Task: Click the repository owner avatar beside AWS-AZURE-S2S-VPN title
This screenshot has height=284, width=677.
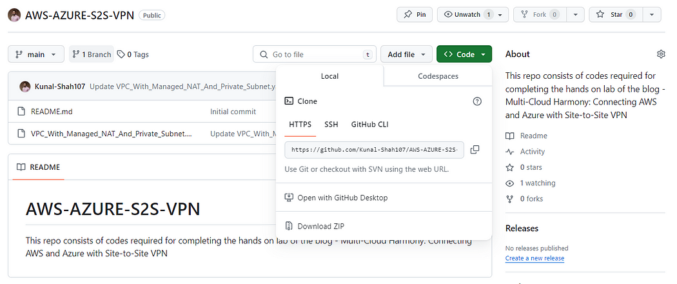Action: point(14,15)
